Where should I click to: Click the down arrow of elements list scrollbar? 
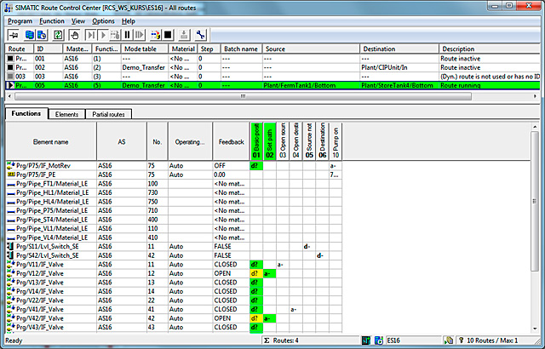[x=536, y=329]
